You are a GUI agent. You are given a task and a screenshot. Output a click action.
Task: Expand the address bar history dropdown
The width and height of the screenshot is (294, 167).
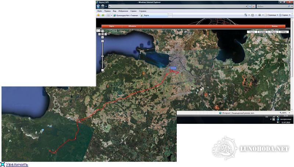tap(246, 6)
